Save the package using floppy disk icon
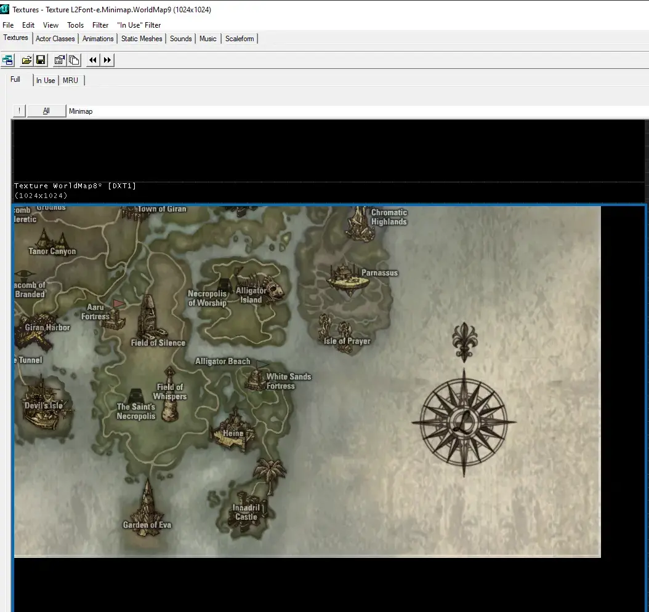 click(41, 60)
